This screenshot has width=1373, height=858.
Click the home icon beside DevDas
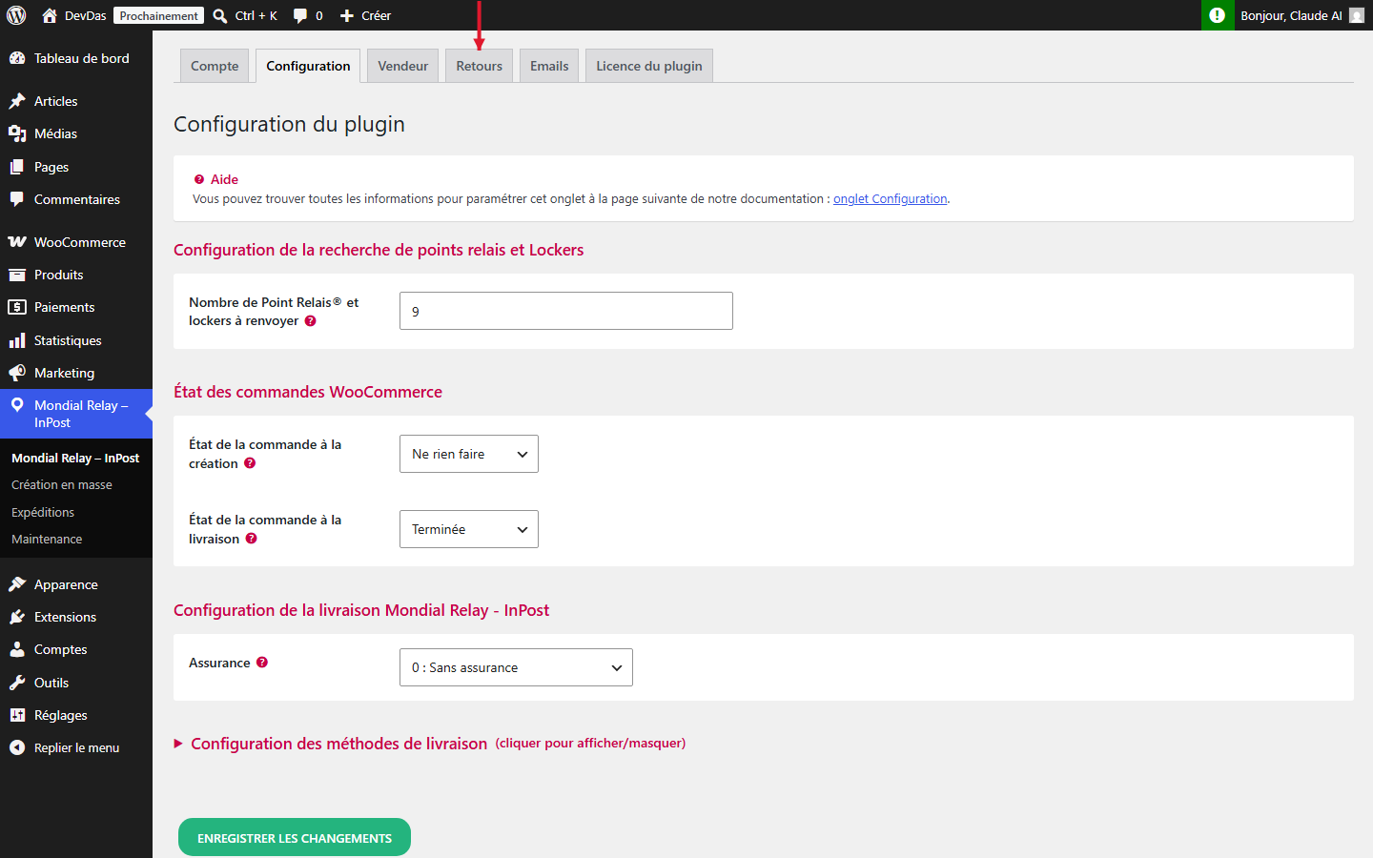[50, 15]
